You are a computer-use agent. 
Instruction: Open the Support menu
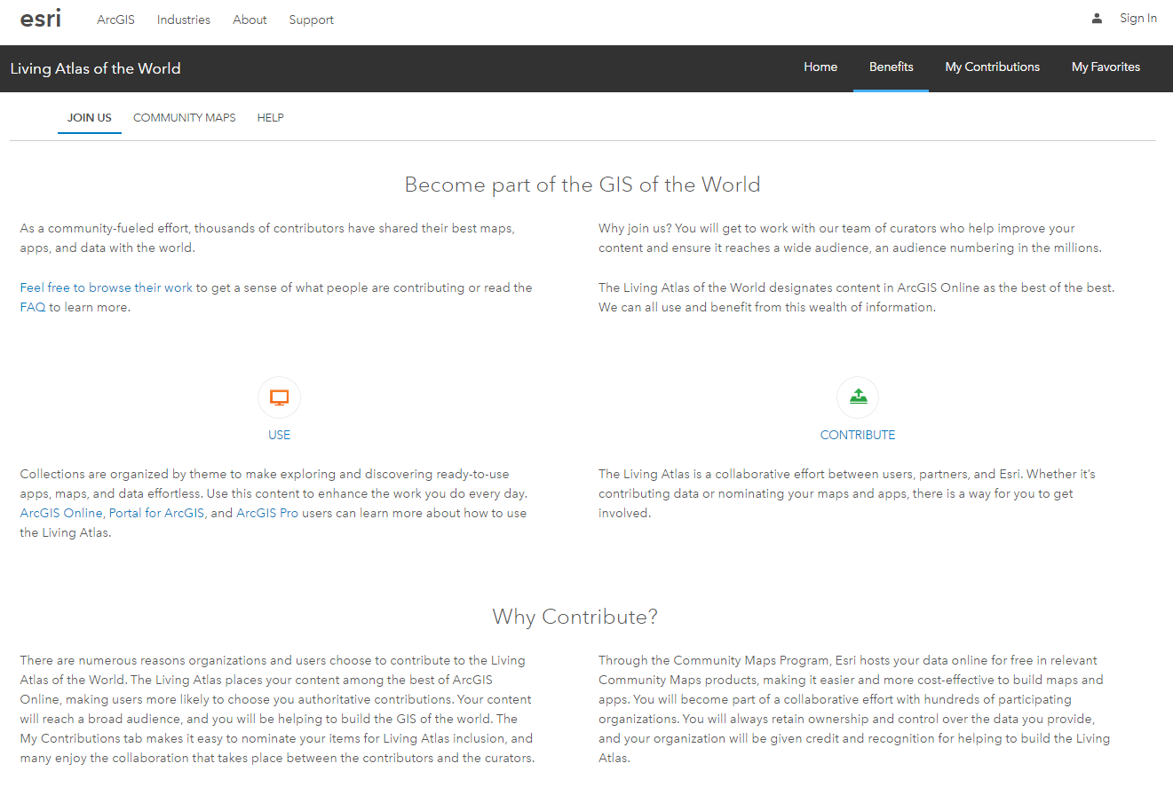click(312, 20)
